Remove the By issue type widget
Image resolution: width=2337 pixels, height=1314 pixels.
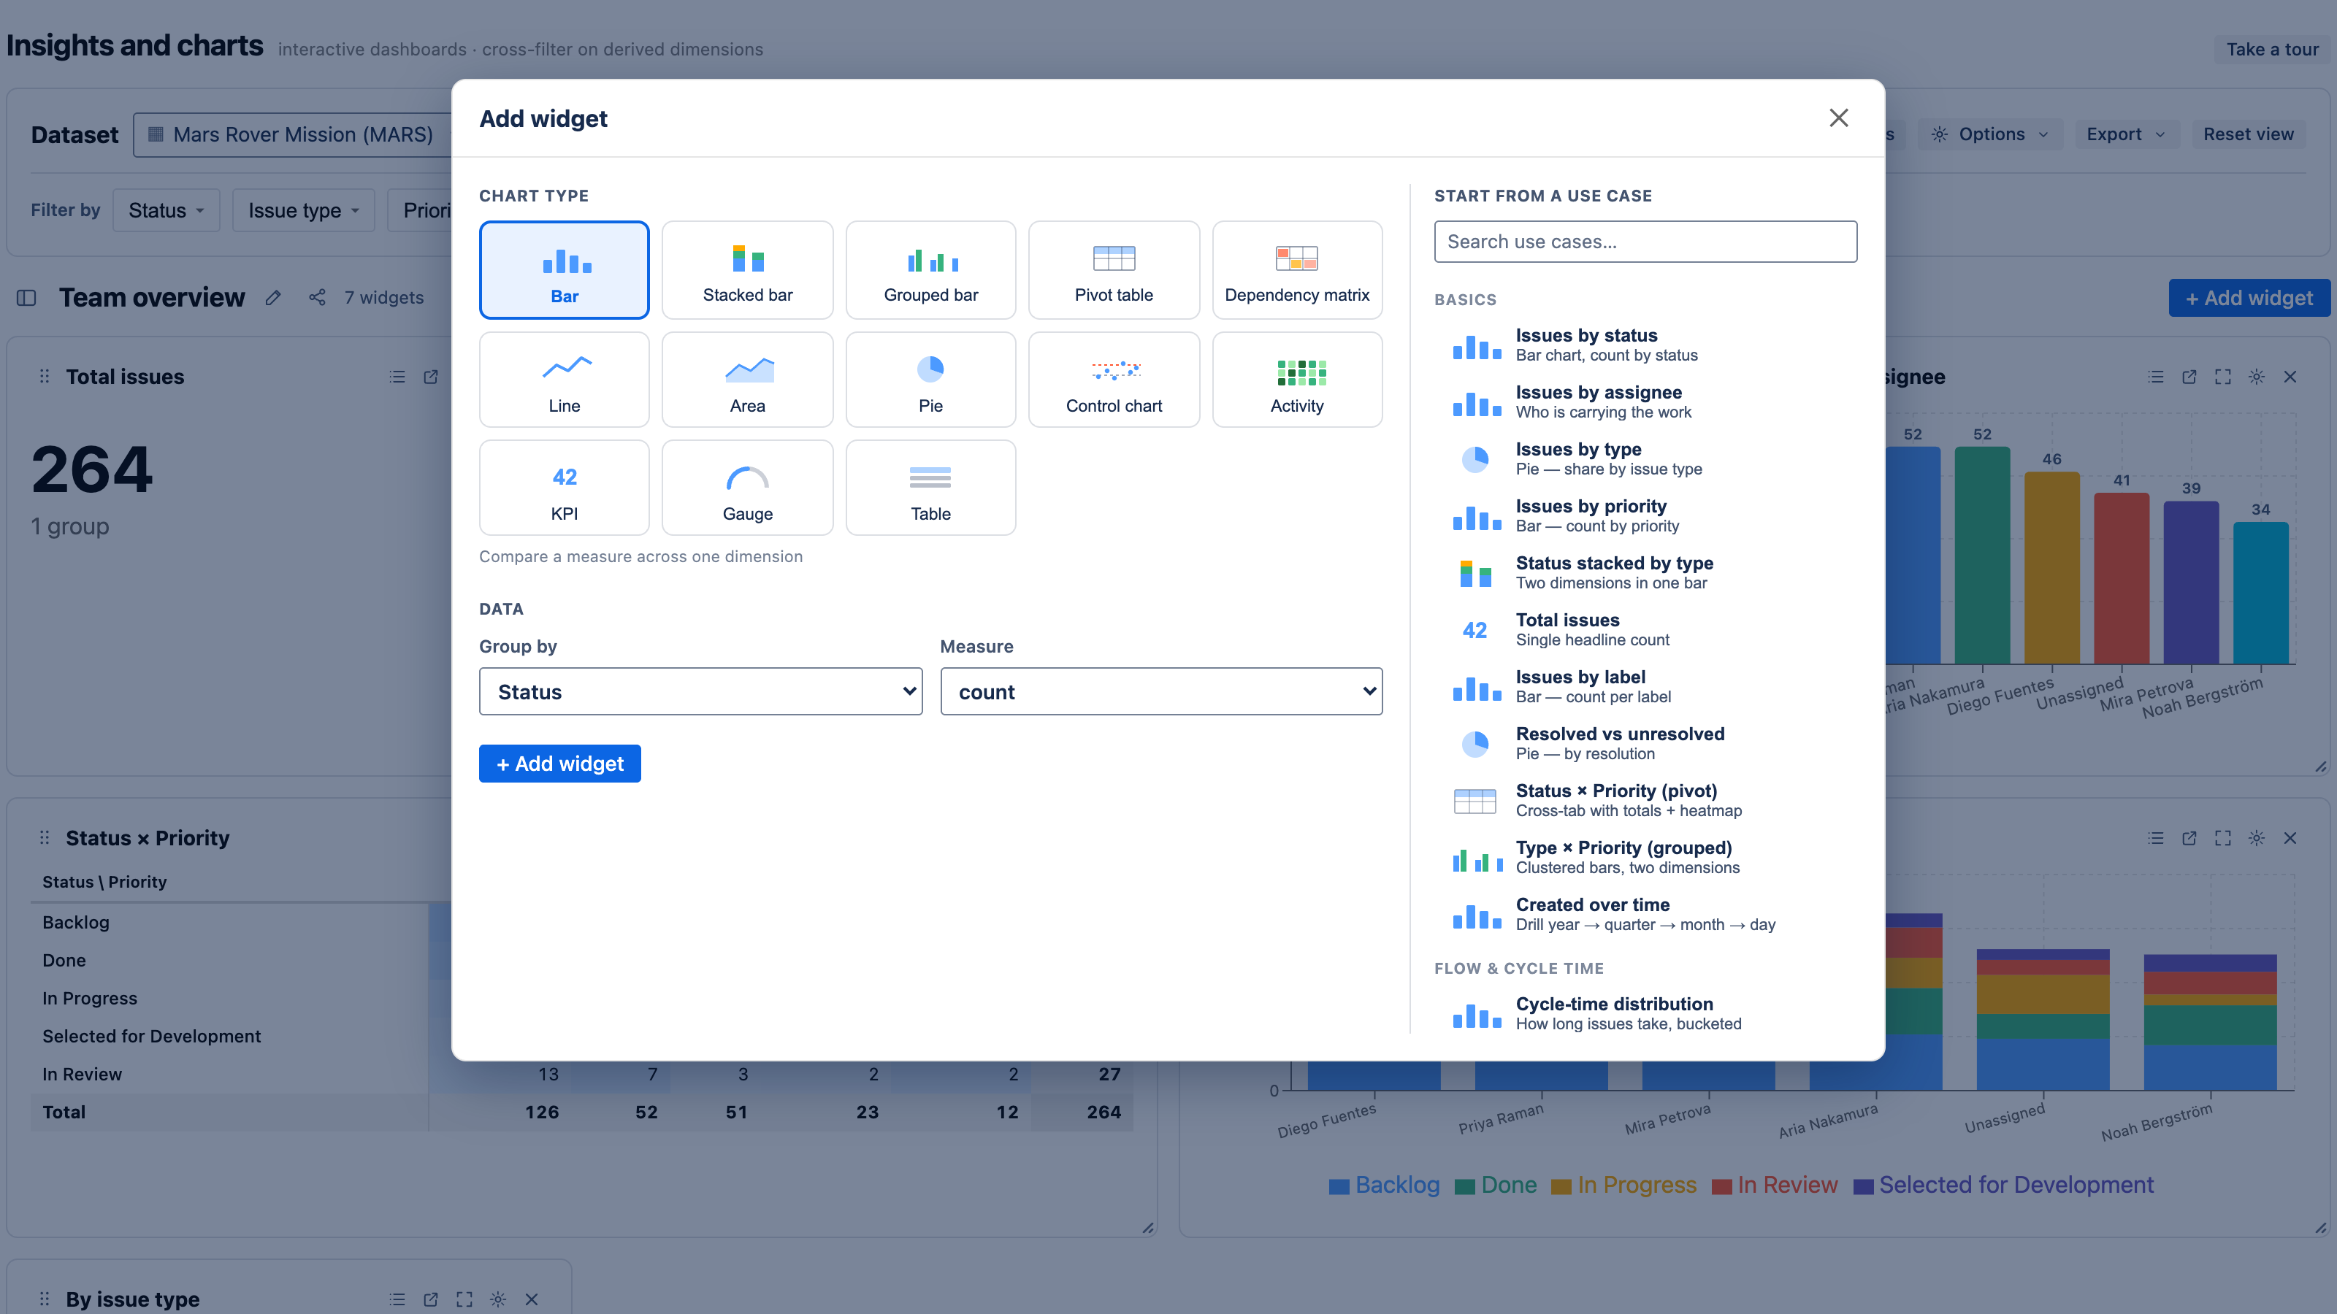(x=532, y=1299)
